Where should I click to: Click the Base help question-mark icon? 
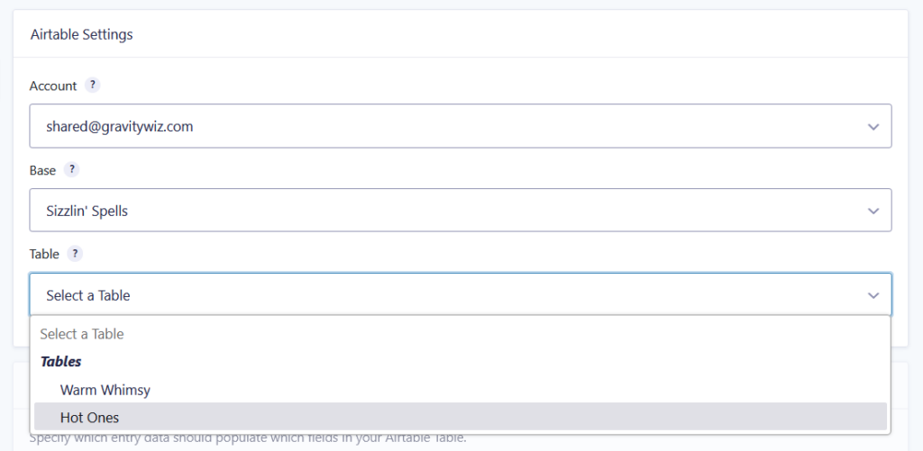tap(73, 170)
